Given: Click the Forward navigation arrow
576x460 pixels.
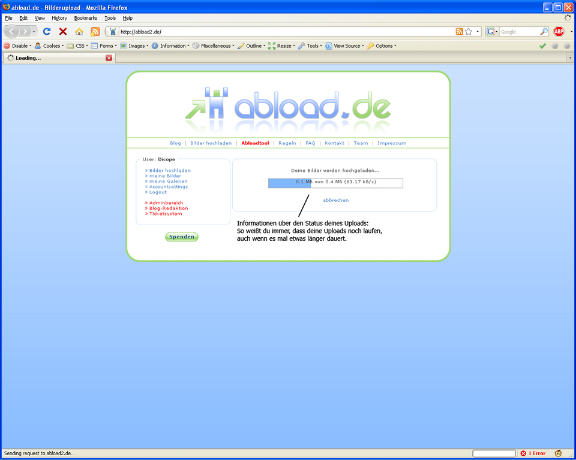Looking at the screenshot, I should [25, 32].
